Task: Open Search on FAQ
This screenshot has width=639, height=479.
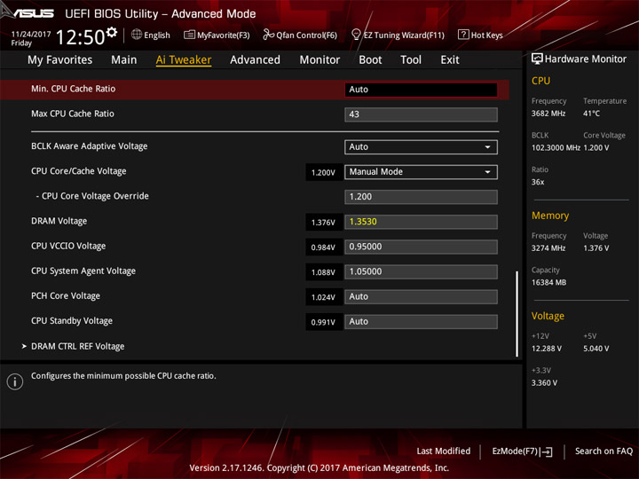Action: pyautogui.click(x=603, y=452)
